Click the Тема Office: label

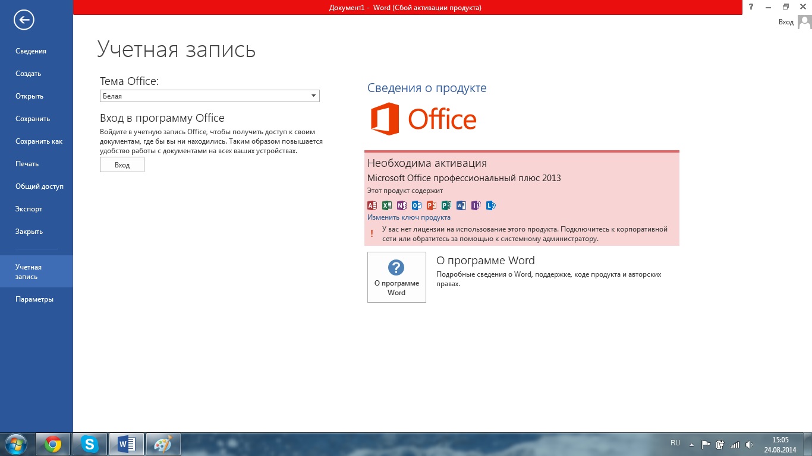click(130, 81)
